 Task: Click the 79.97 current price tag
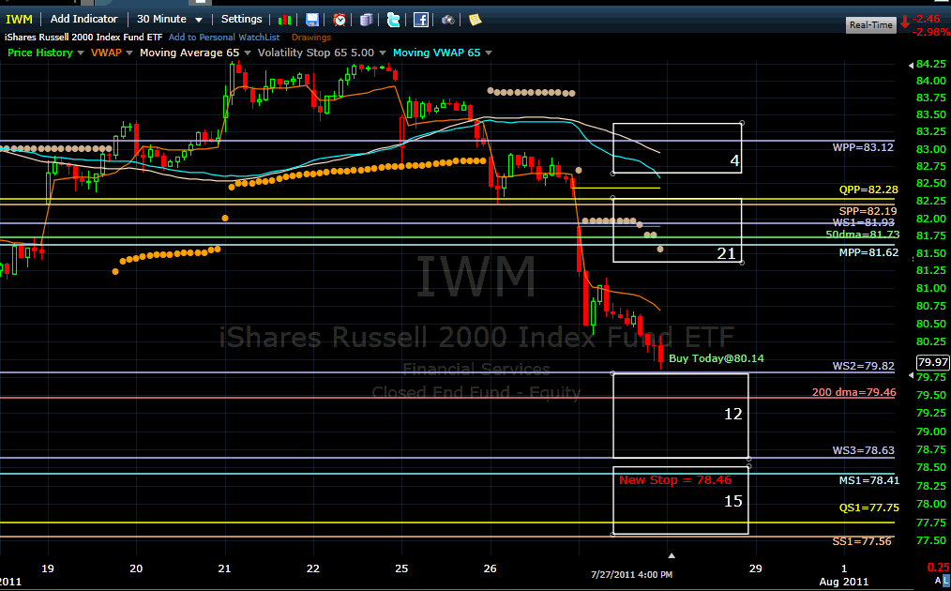(933, 362)
